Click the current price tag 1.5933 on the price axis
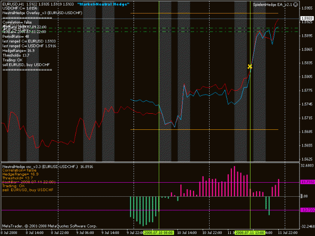This screenshot has height=236, width=315. (307, 19)
